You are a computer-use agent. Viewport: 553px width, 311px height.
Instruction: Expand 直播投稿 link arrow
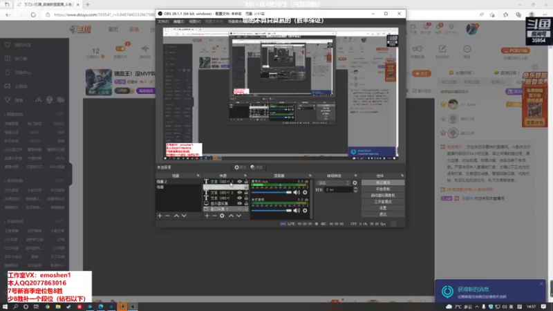pyautogui.click(x=519, y=73)
